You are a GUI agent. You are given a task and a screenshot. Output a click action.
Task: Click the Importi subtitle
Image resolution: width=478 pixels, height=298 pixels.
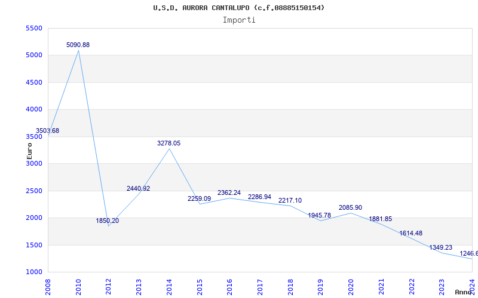(x=239, y=20)
